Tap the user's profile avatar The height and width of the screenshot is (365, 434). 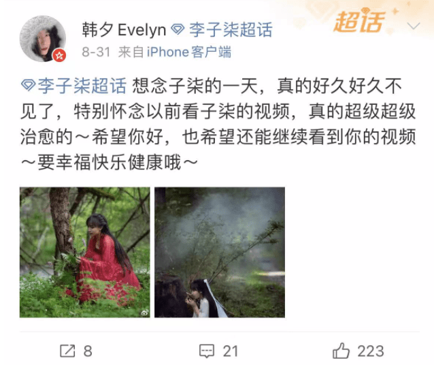pos(43,39)
